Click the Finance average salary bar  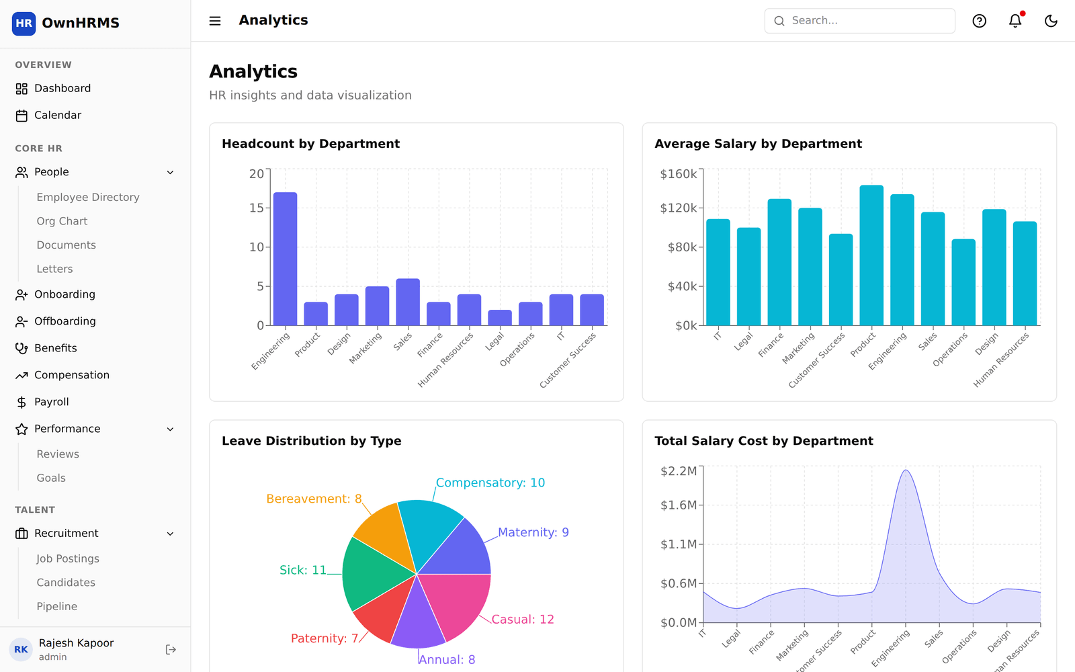pyautogui.click(x=779, y=262)
